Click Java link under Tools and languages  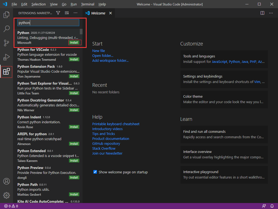[245, 62]
